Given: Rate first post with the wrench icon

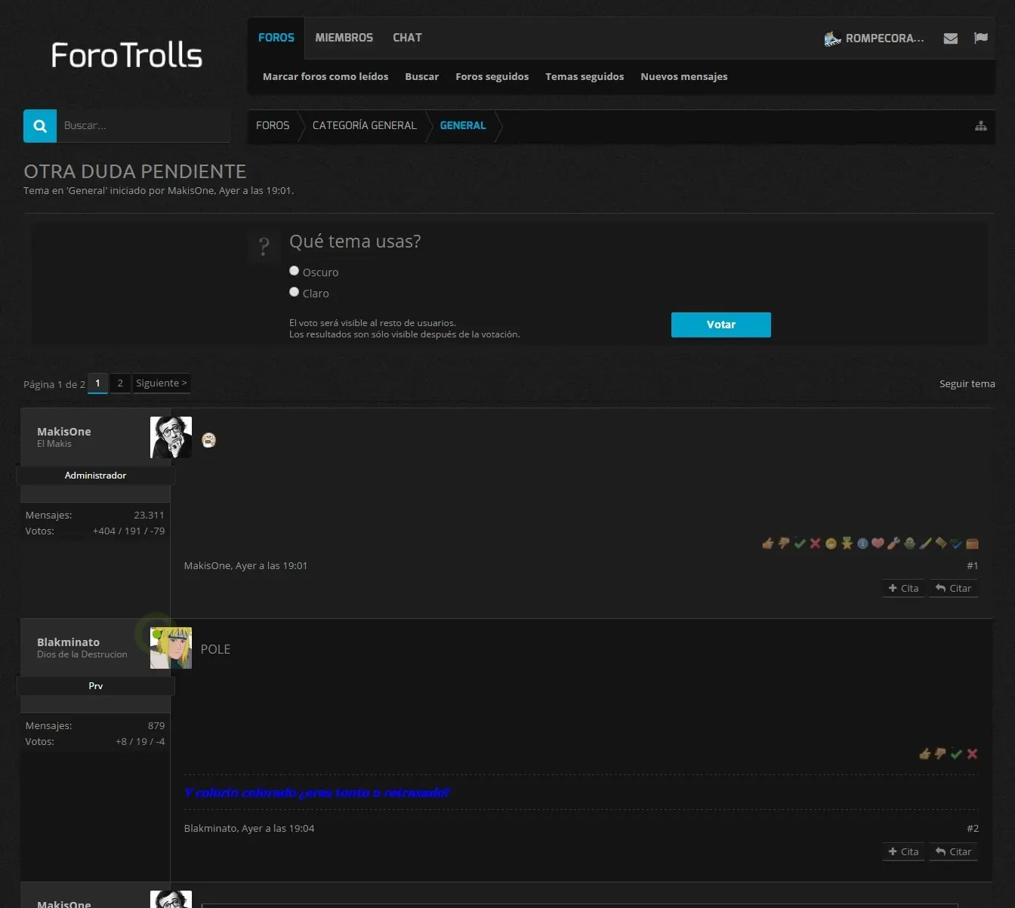Looking at the screenshot, I should point(893,543).
